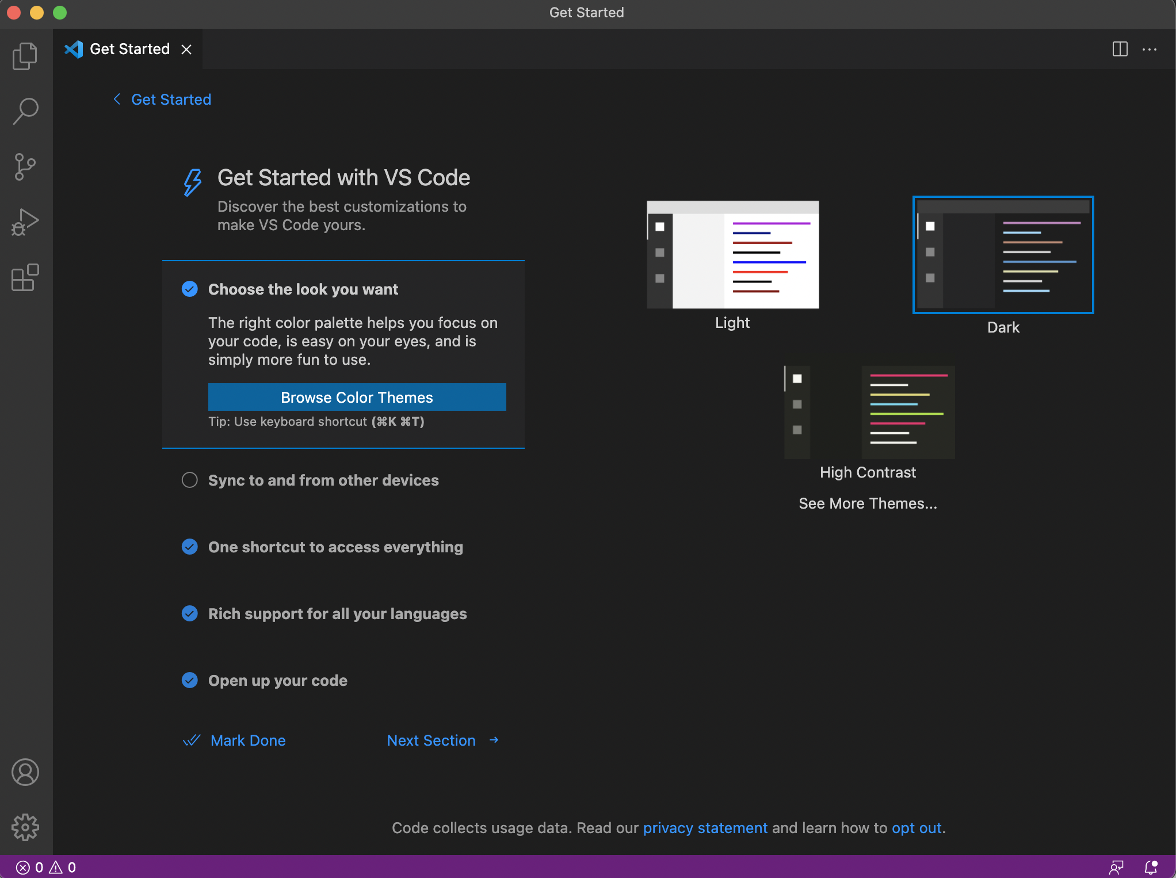Toggle 'One shortcut to access everything' checkmark
Image resolution: width=1176 pixels, height=878 pixels.
pos(189,547)
